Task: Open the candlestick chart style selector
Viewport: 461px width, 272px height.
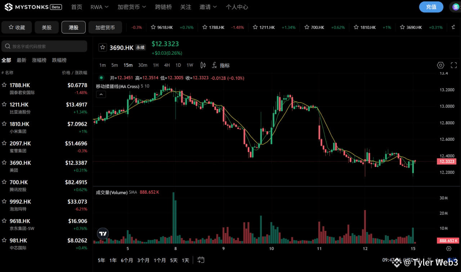Action: (203, 65)
